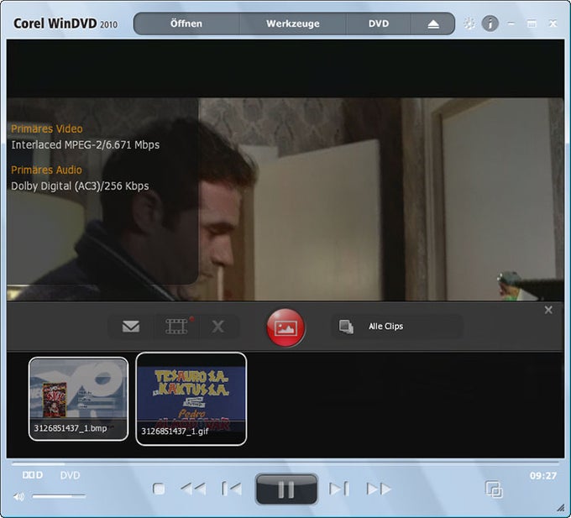Pause the video
The width and height of the screenshot is (571, 518).
tap(286, 489)
